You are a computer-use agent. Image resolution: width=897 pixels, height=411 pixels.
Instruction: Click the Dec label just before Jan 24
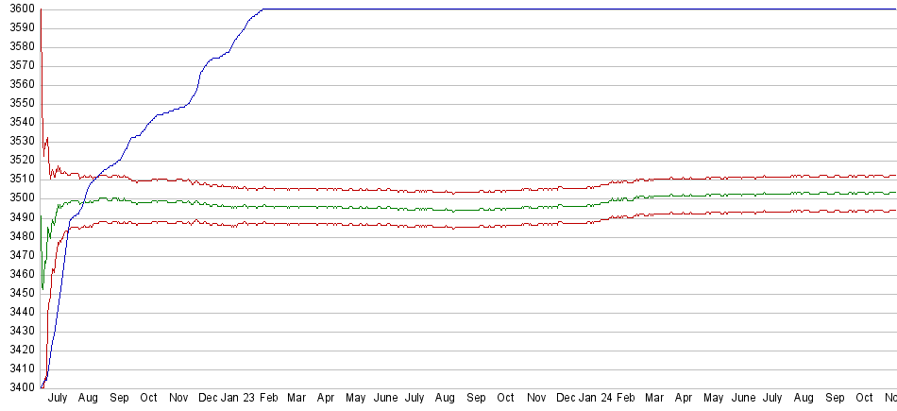click(x=566, y=399)
